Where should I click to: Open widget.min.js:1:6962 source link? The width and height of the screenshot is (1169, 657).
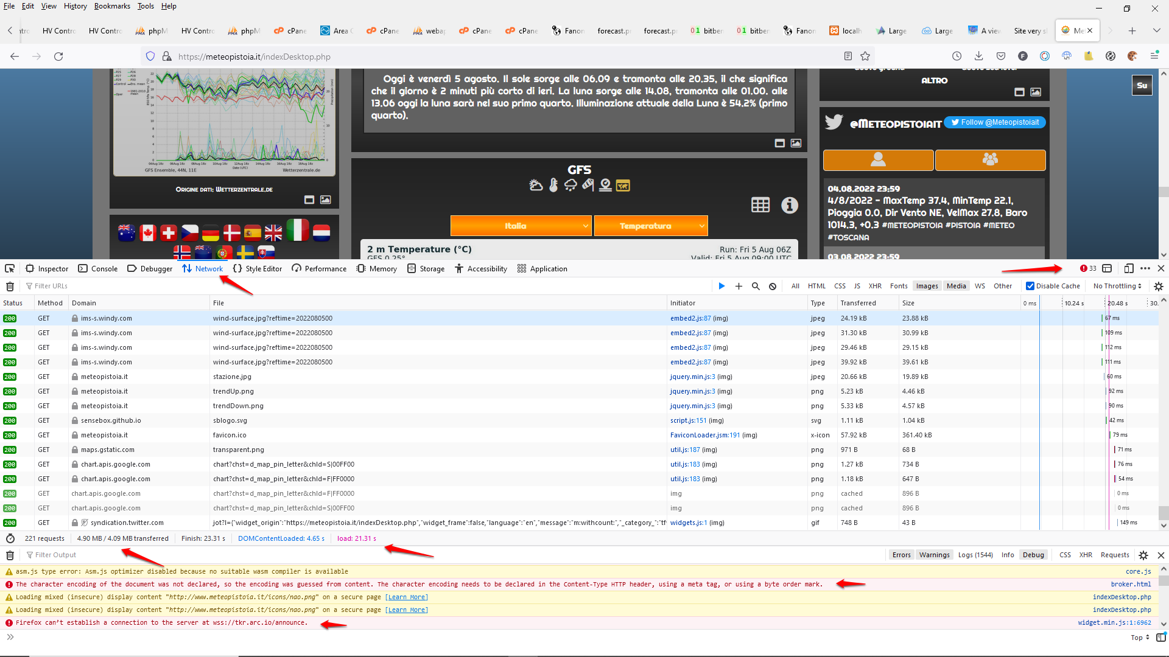pos(1114,622)
